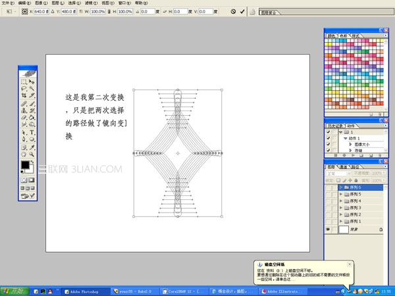The width and height of the screenshot is (395, 296).
Task: Toggle checkmark for 存储 step
Action: pyautogui.click(x=329, y=150)
